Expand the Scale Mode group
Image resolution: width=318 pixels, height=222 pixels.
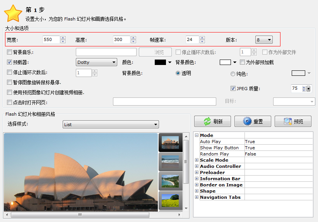(x=197, y=160)
